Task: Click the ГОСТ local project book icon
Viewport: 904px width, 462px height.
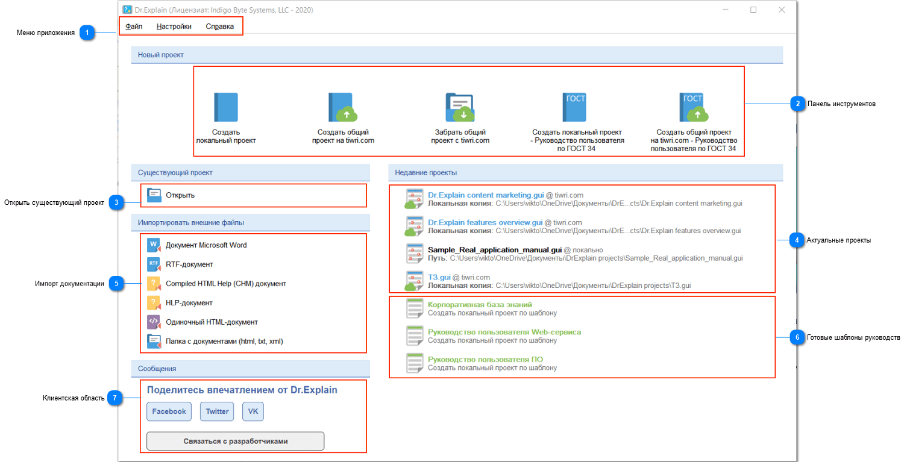Action: (574, 107)
